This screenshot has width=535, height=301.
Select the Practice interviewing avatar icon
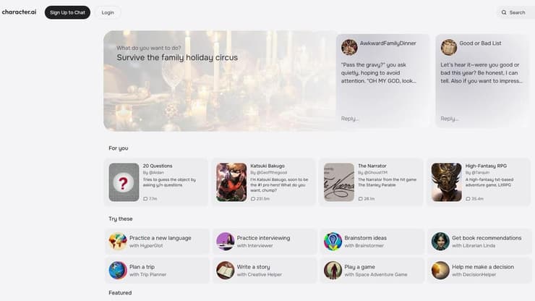point(226,241)
